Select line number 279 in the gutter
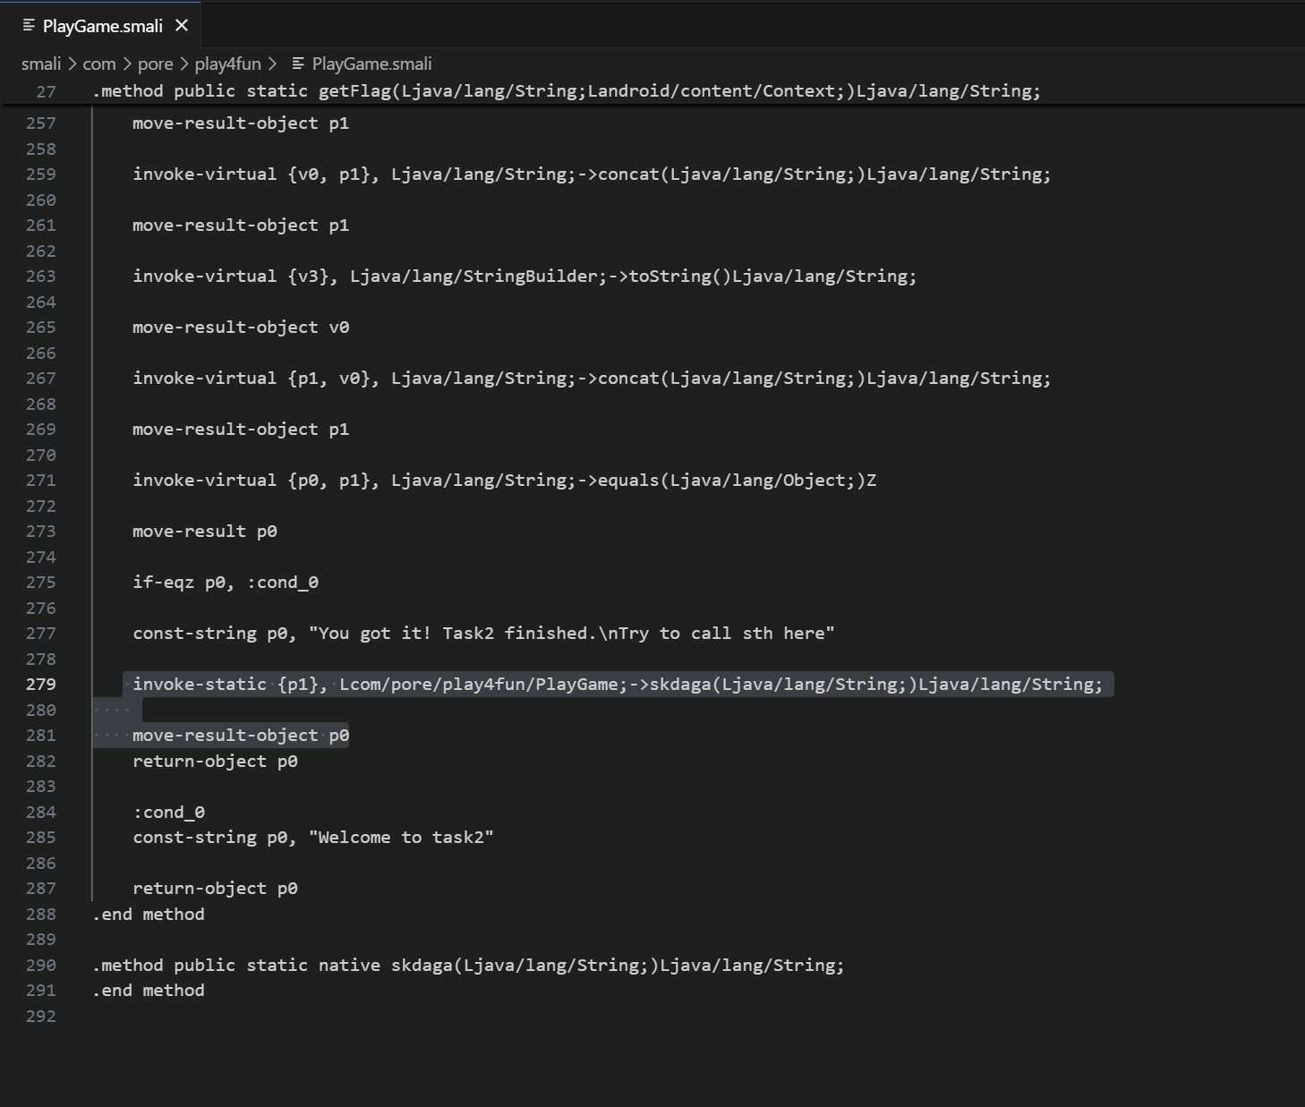1305x1107 pixels. (x=41, y=685)
